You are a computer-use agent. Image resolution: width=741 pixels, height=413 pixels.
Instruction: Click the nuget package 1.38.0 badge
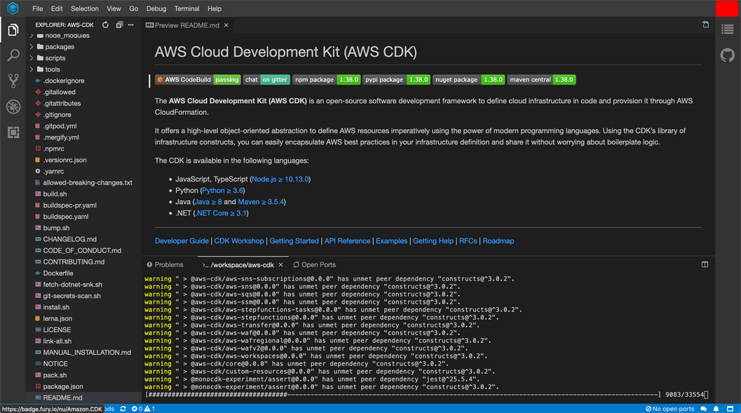pos(468,79)
